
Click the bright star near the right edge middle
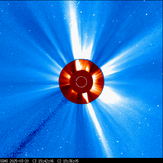point(158,106)
